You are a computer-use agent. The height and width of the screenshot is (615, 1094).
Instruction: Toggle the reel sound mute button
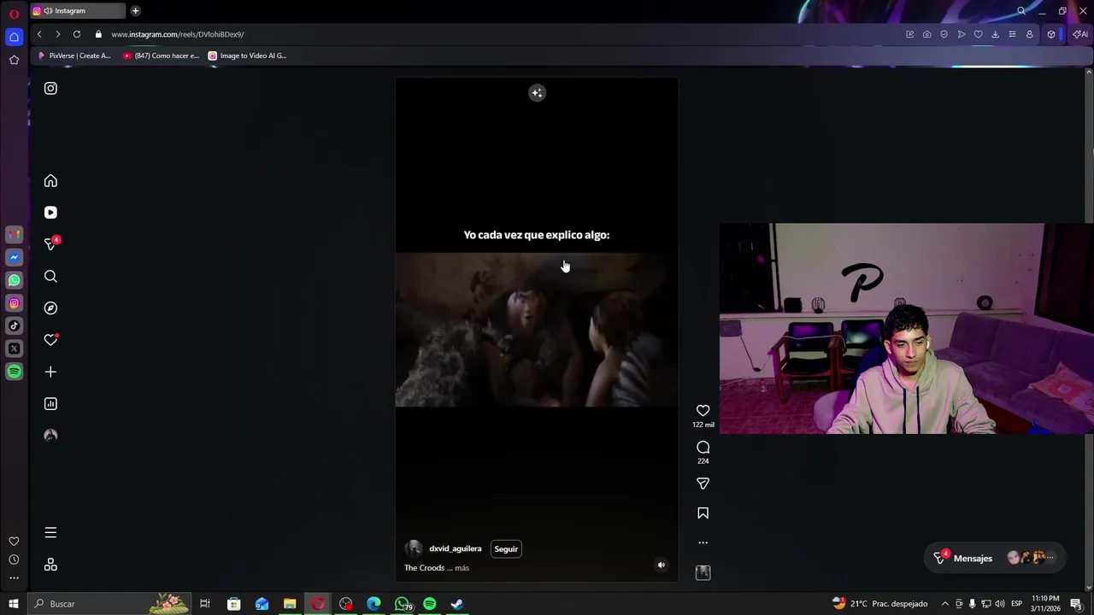click(x=661, y=565)
